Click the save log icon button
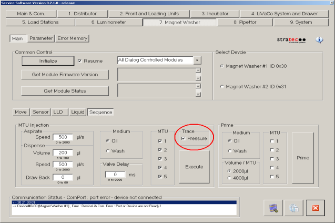 click(x=273, y=208)
